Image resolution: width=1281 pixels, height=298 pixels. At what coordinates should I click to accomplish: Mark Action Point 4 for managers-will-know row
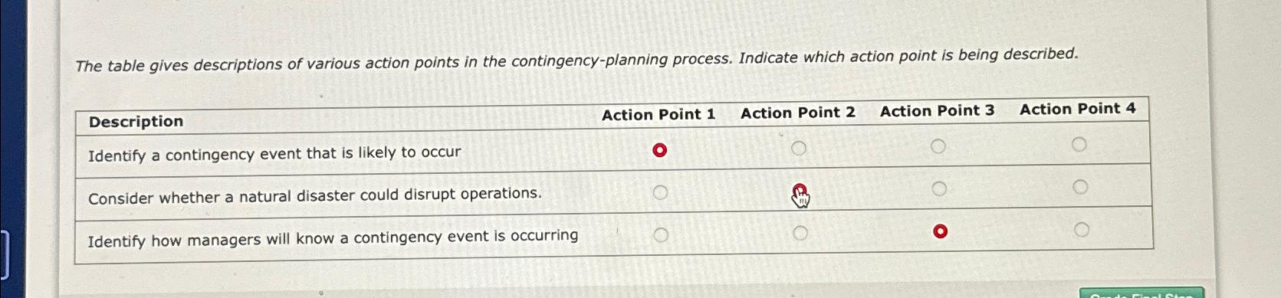[1081, 229]
